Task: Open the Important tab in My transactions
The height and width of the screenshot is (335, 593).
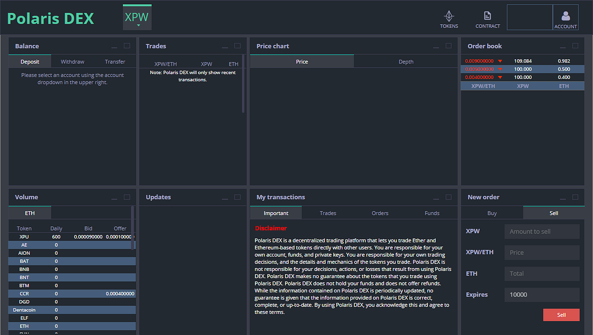Action: pyautogui.click(x=275, y=213)
